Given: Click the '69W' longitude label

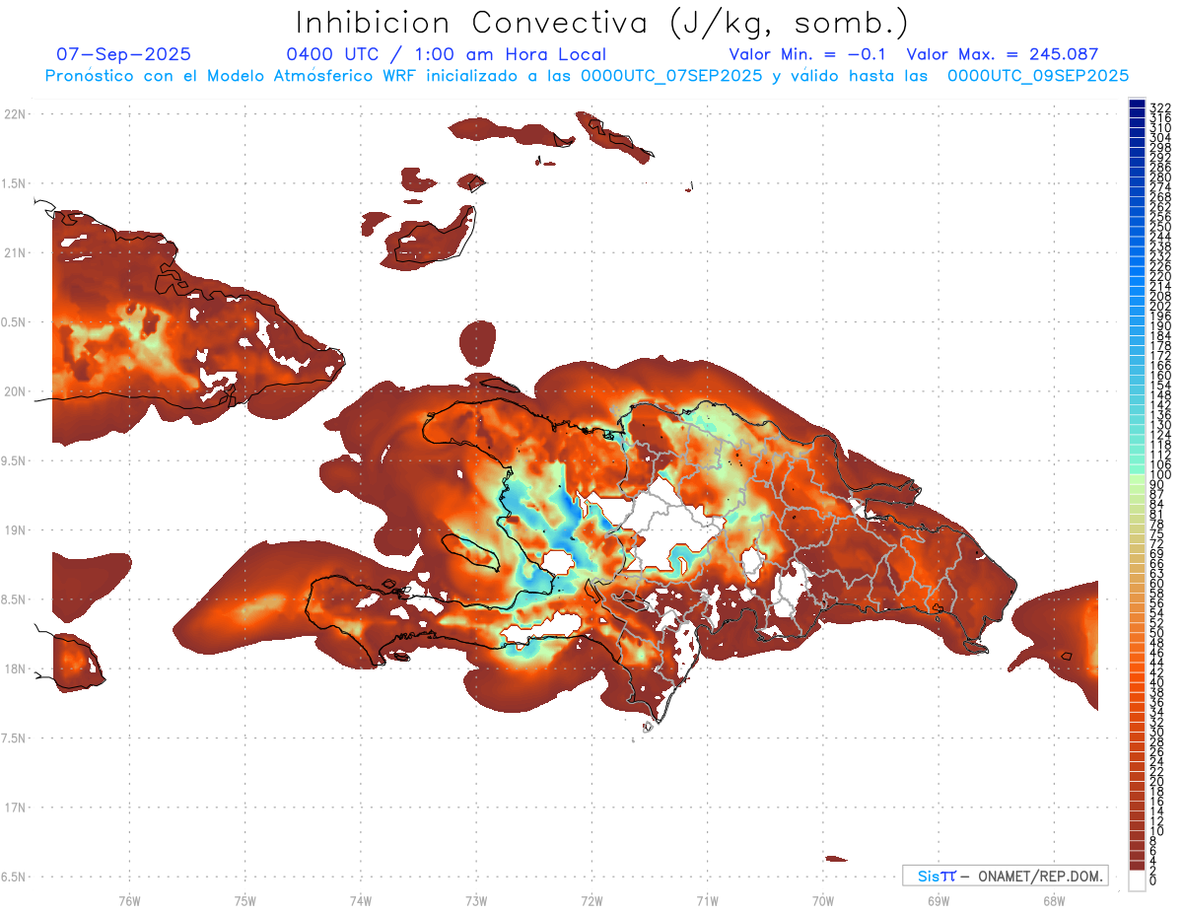Looking at the screenshot, I should [938, 900].
